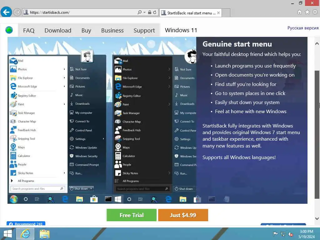Open the browser Home icon
The image size is (320, 240).
(x=299, y=12)
